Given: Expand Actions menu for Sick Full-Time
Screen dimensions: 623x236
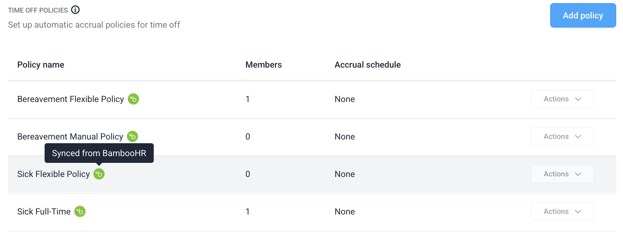Looking at the screenshot, I should (562, 211).
